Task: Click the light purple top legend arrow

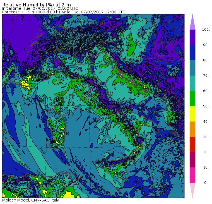Action: click(192, 24)
